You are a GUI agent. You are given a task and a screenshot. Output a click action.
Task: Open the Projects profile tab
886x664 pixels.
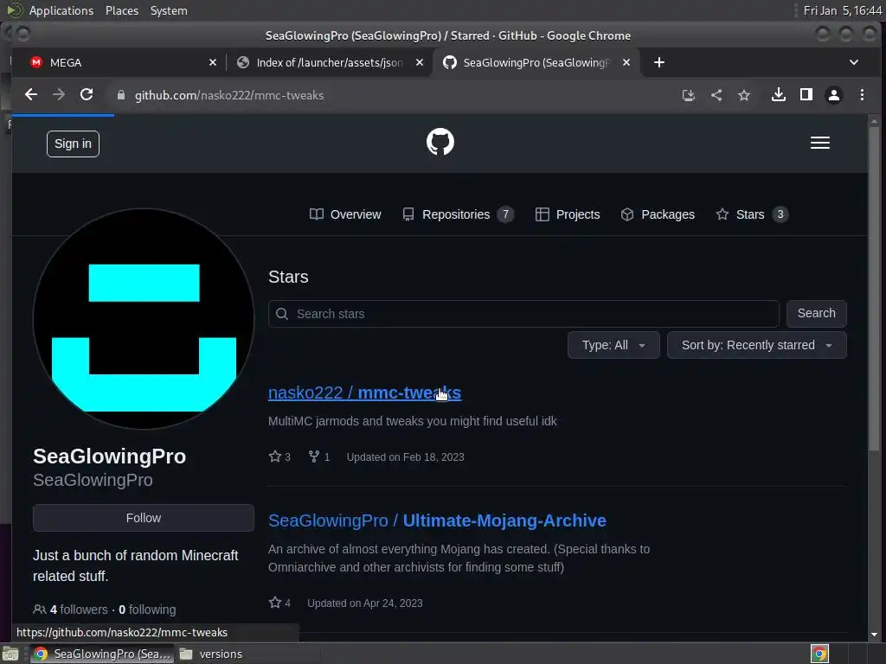pyautogui.click(x=568, y=214)
